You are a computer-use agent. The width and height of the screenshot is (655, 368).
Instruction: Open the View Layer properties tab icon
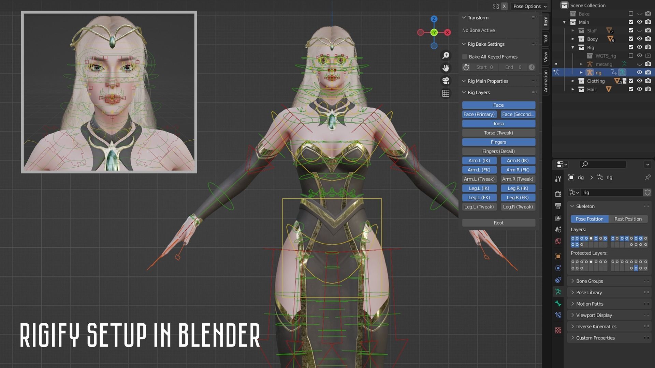(558, 217)
